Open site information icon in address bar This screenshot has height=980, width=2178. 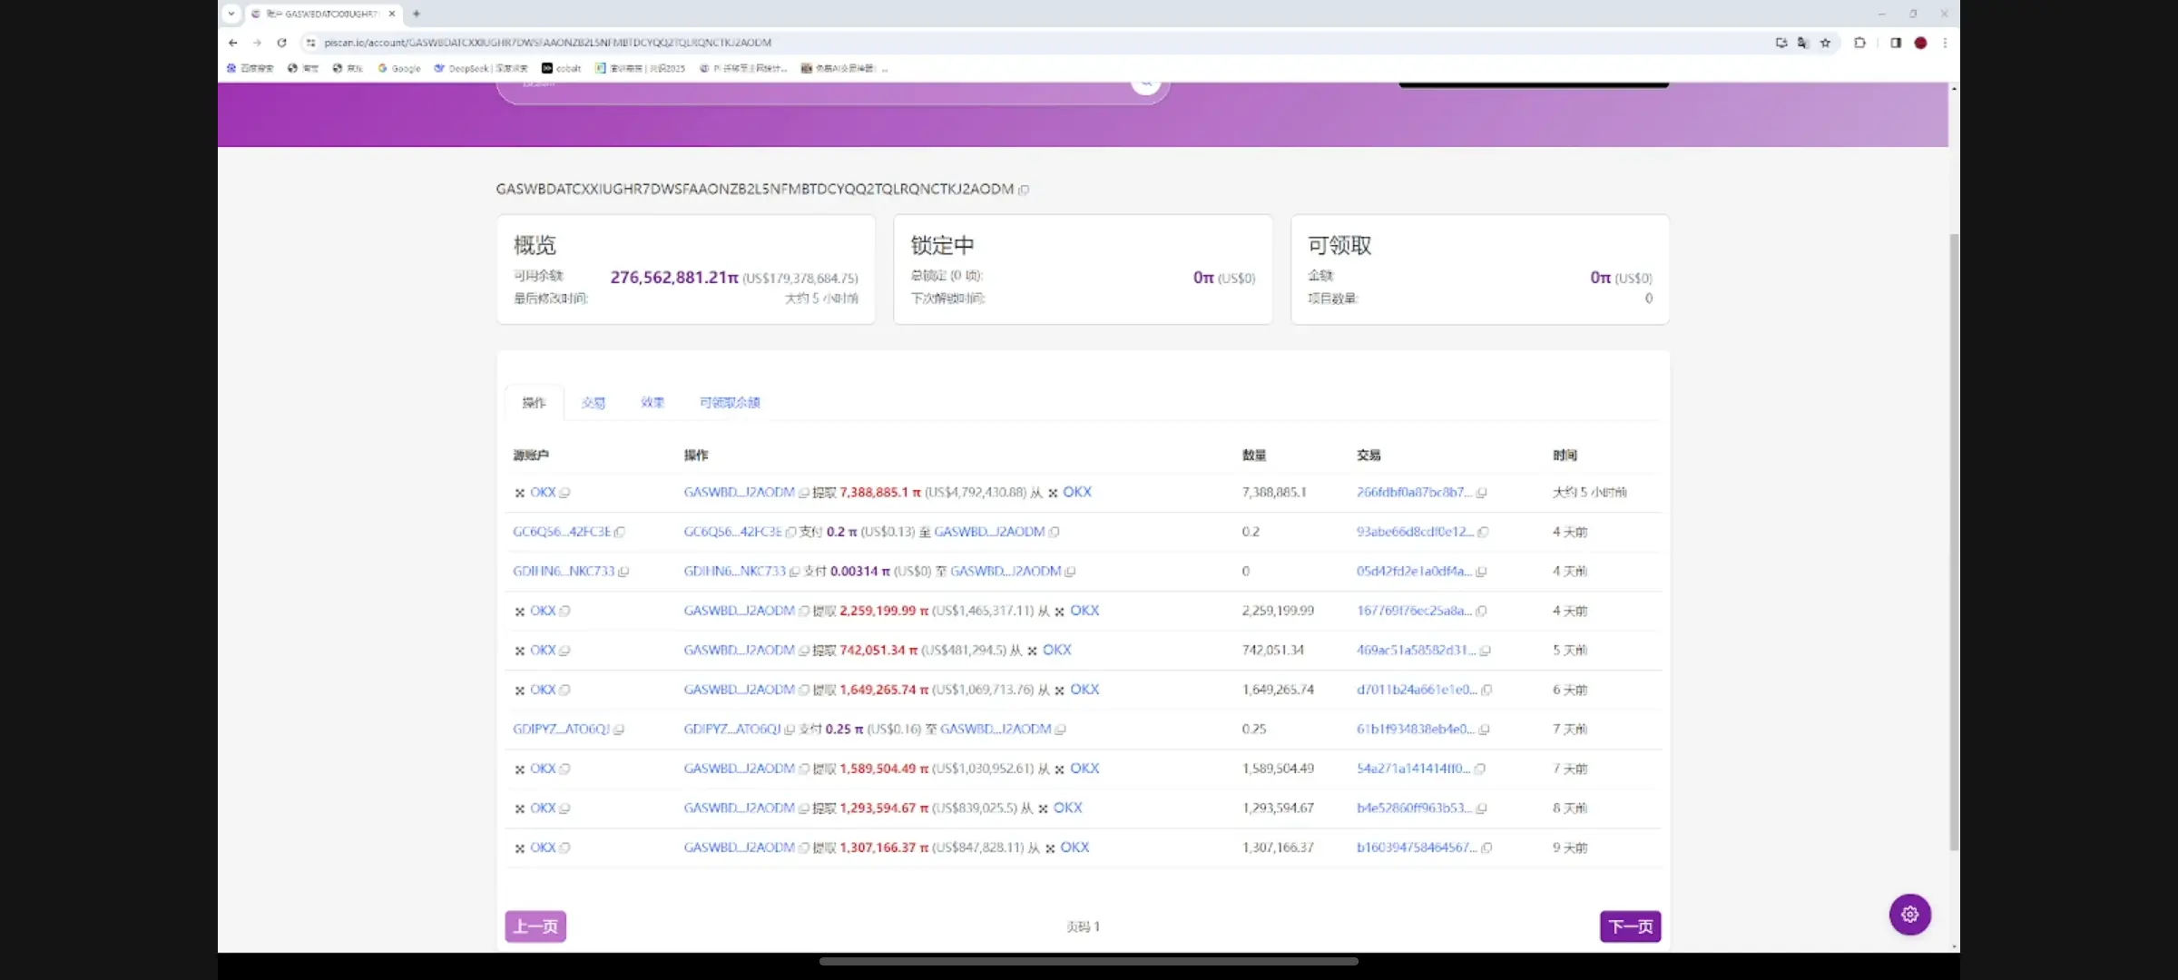pos(310,43)
